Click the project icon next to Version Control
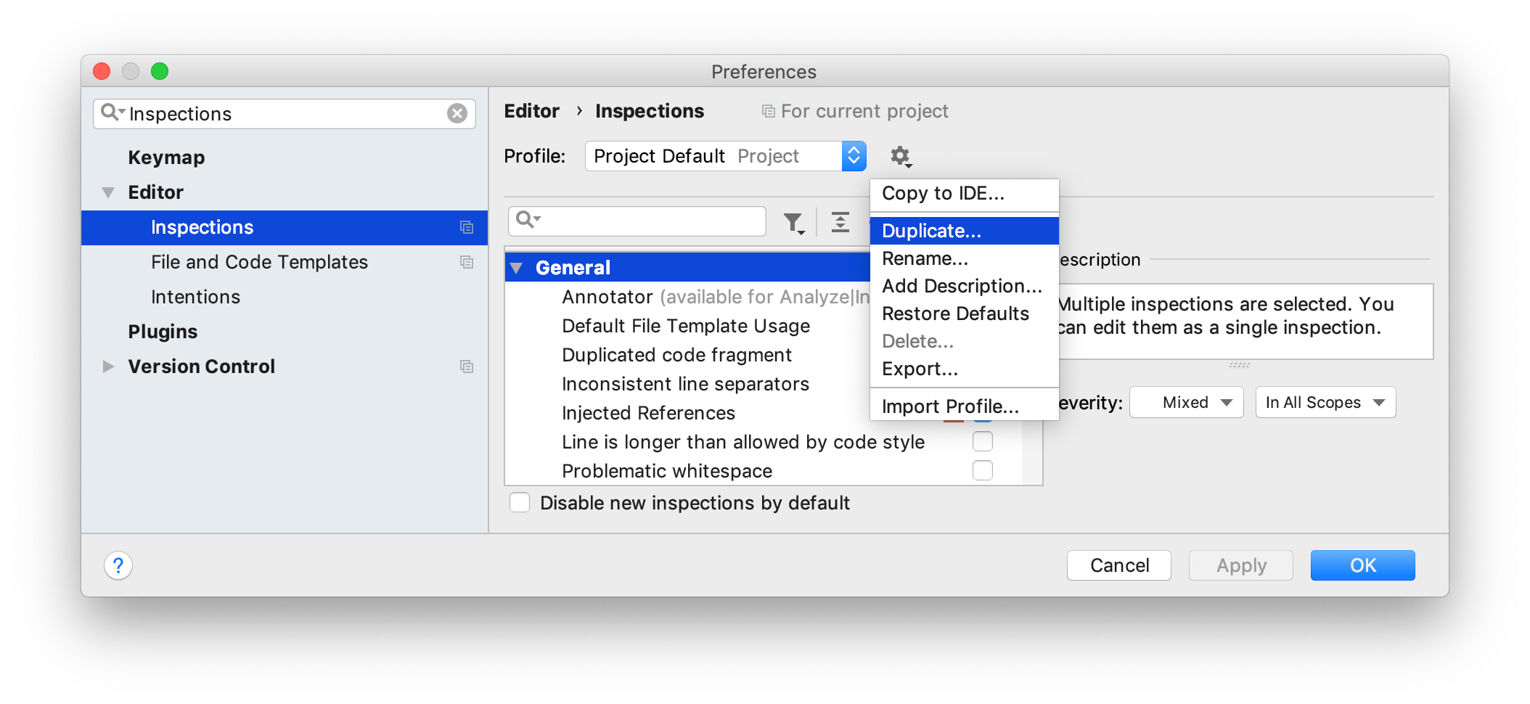Viewport: 1530px width, 704px height. tap(467, 367)
